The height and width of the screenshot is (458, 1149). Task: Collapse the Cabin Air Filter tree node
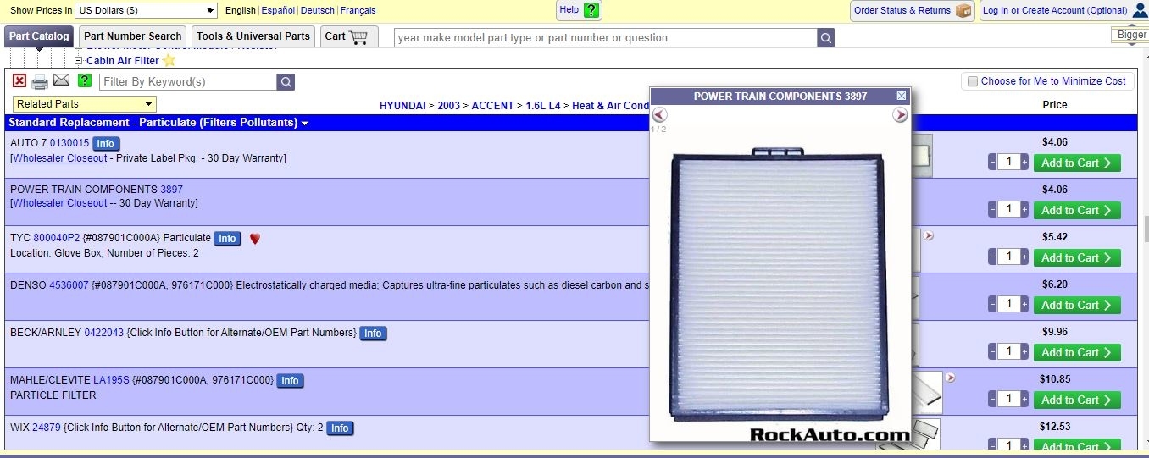[x=79, y=61]
